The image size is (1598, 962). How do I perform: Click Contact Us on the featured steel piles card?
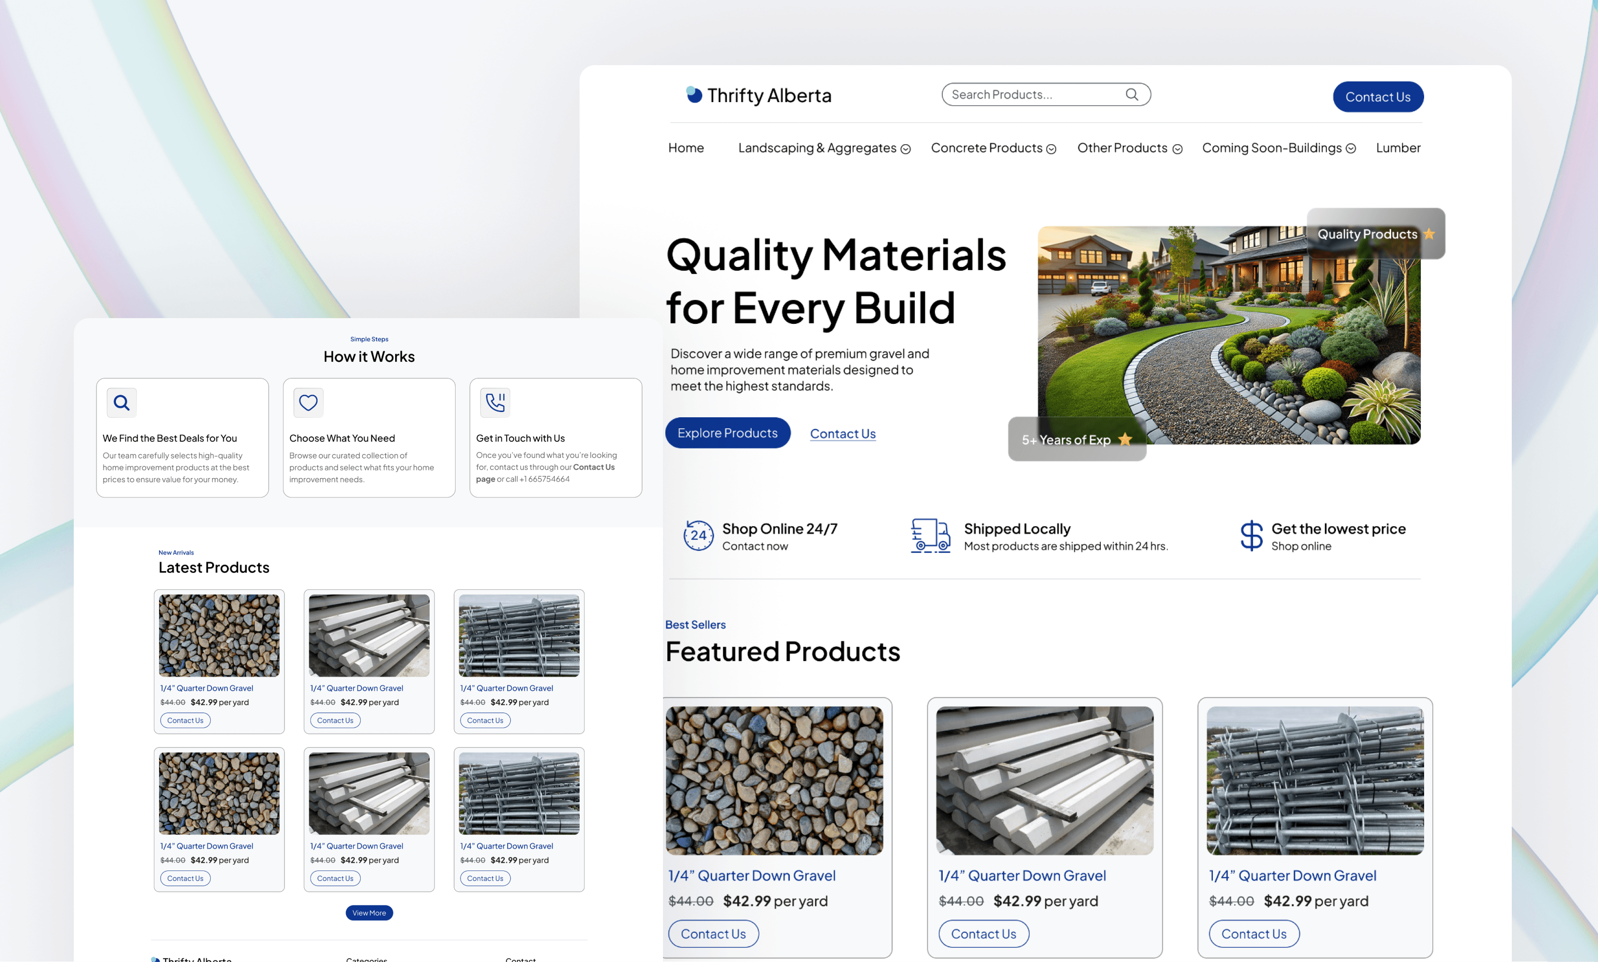[x=1254, y=934]
